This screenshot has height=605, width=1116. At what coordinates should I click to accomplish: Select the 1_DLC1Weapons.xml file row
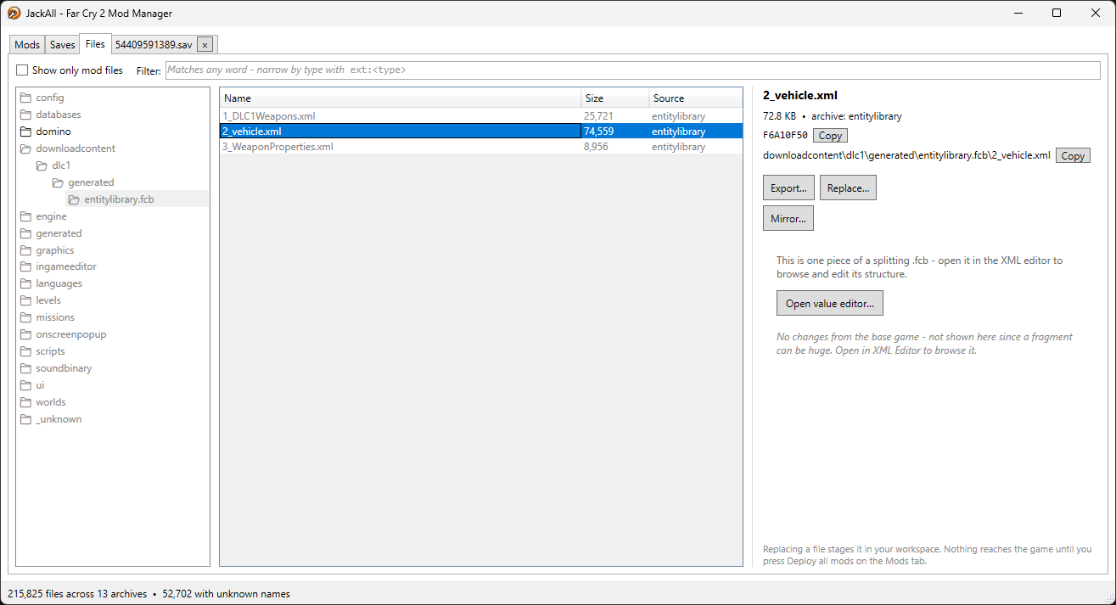pyautogui.click(x=481, y=115)
